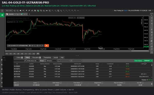Select the D daily timeframe button
This screenshot has width=154, height=95.
pos(69,11)
